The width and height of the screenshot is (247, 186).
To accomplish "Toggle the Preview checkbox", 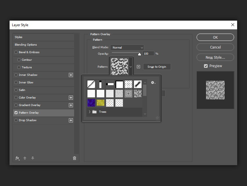I will pos(206,66).
